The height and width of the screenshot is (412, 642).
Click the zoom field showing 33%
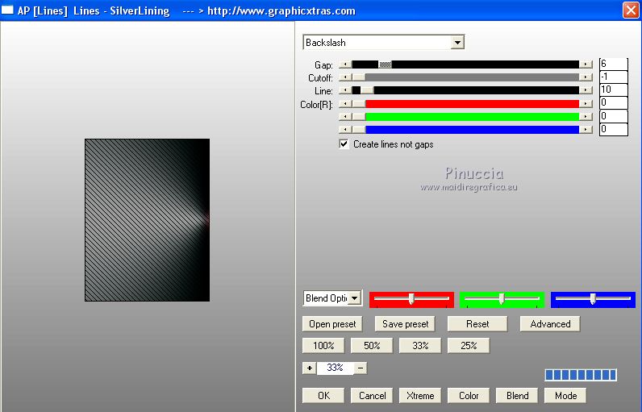[x=335, y=368]
